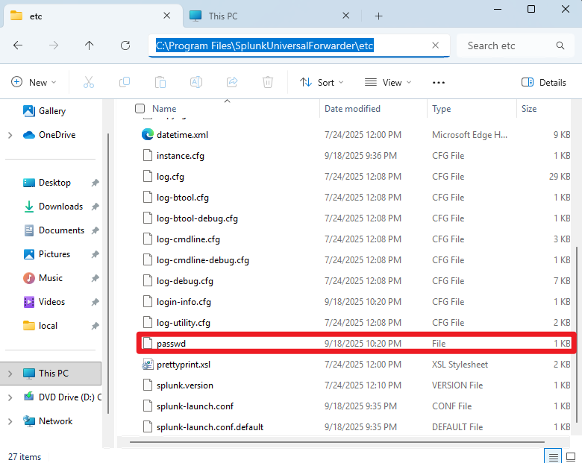Click the Paste clipboard icon
The image size is (582, 463).
(160, 83)
